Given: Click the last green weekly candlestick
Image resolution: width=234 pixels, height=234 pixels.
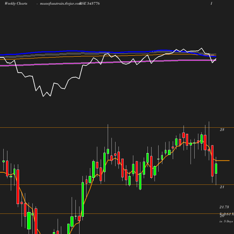Looking at the screenshot, I should [216, 168].
